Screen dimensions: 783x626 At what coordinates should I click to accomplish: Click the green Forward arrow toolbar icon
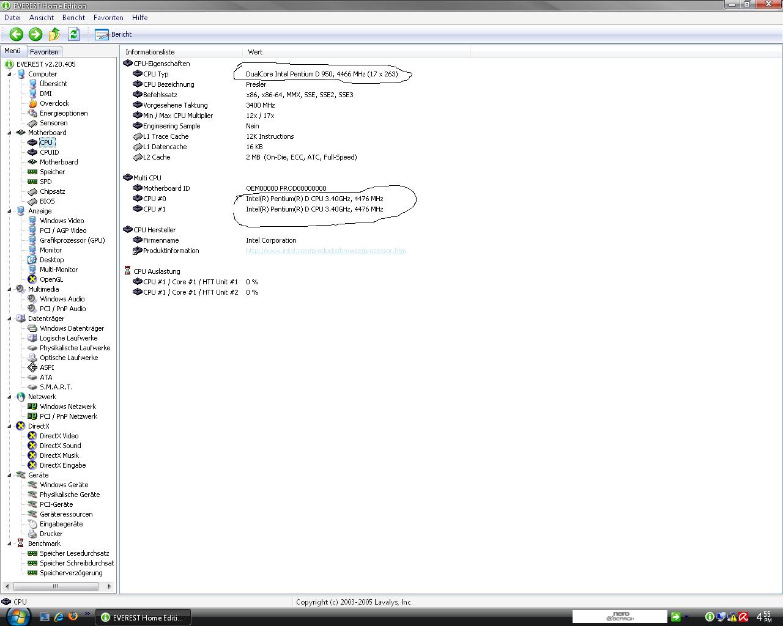35,34
